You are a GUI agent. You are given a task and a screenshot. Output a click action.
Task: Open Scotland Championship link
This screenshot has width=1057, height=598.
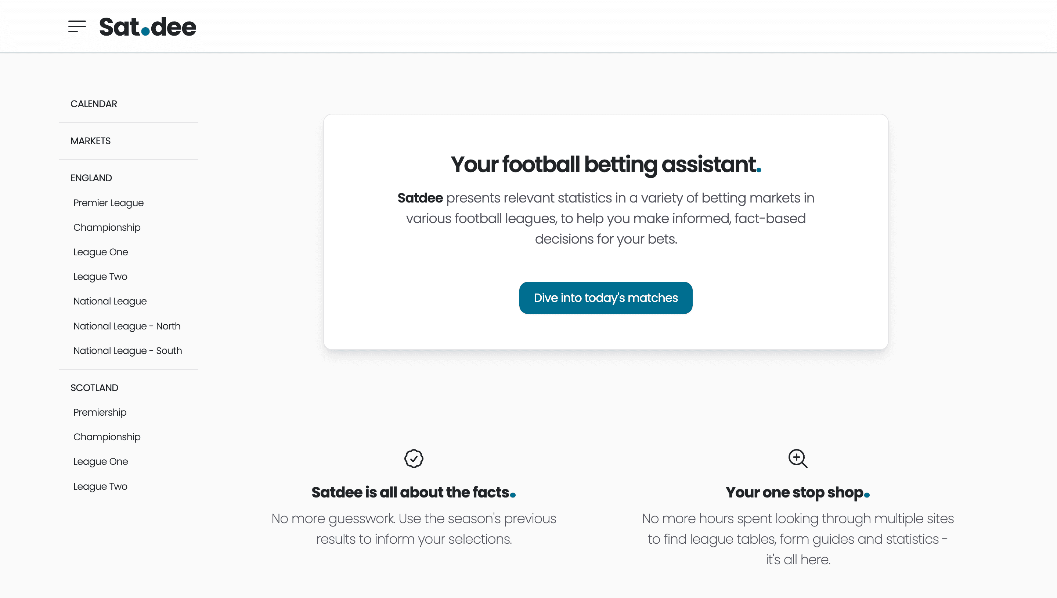[107, 437]
